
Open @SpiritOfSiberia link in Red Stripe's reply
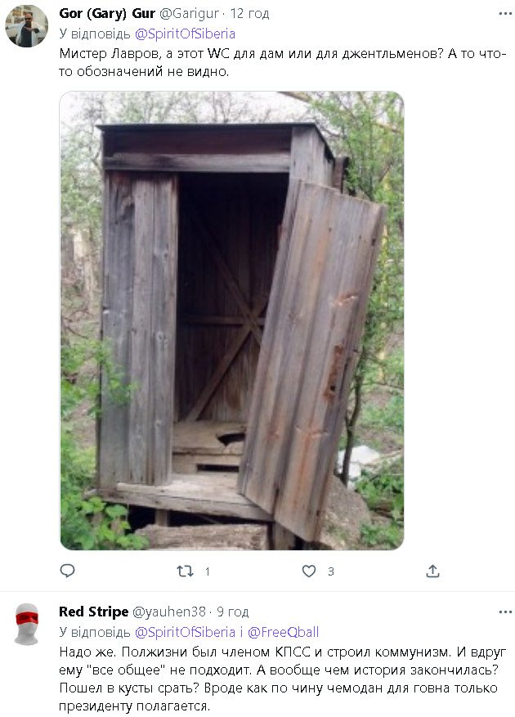coord(185,632)
